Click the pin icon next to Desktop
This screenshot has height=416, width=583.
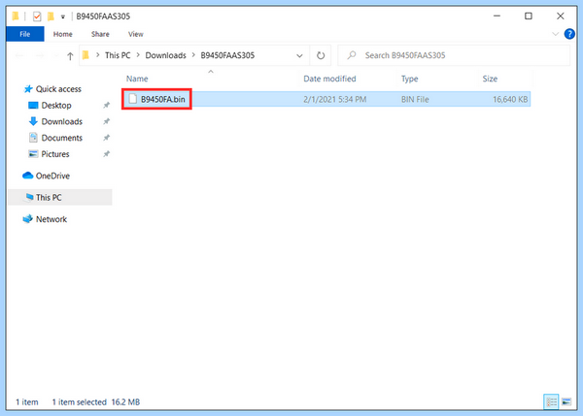[106, 106]
